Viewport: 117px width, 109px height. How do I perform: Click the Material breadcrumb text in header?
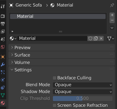click(65, 5)
